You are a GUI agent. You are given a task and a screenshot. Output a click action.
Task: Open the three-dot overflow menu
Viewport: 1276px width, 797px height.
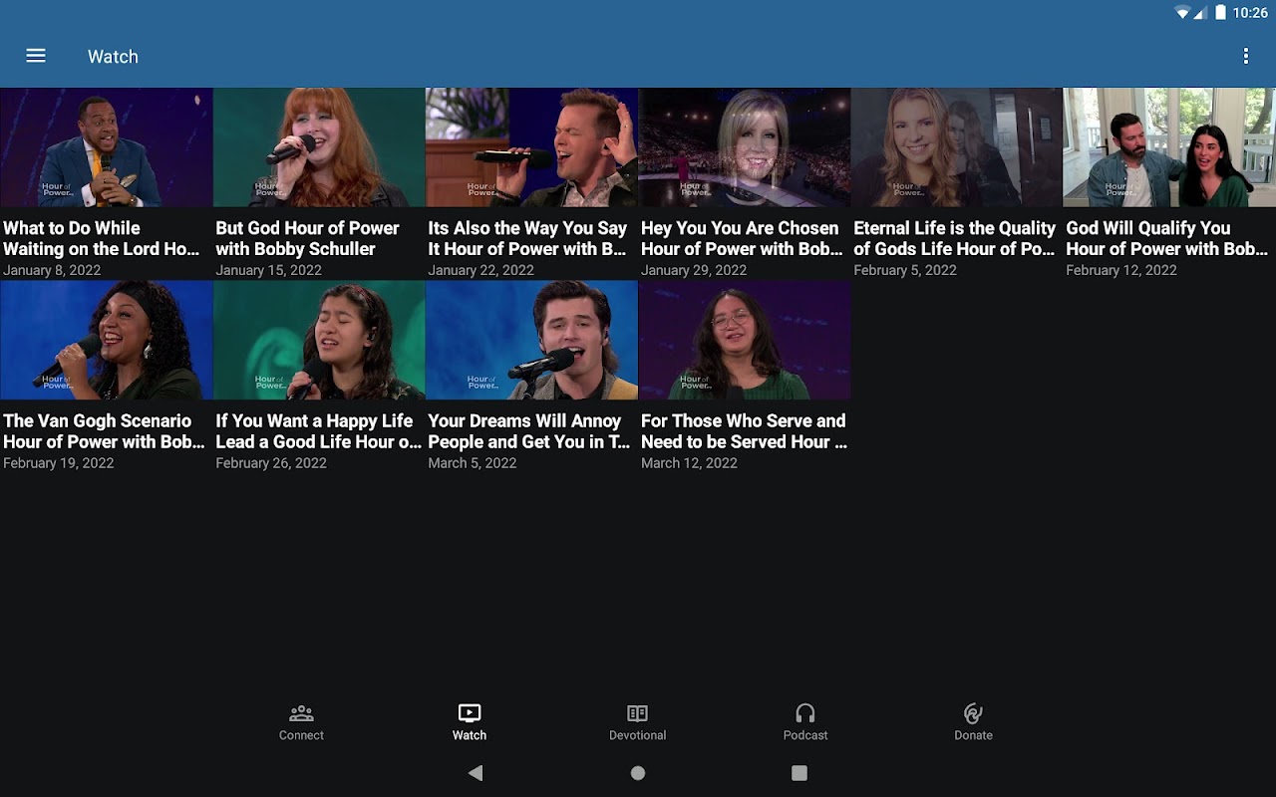[1245, 56]
